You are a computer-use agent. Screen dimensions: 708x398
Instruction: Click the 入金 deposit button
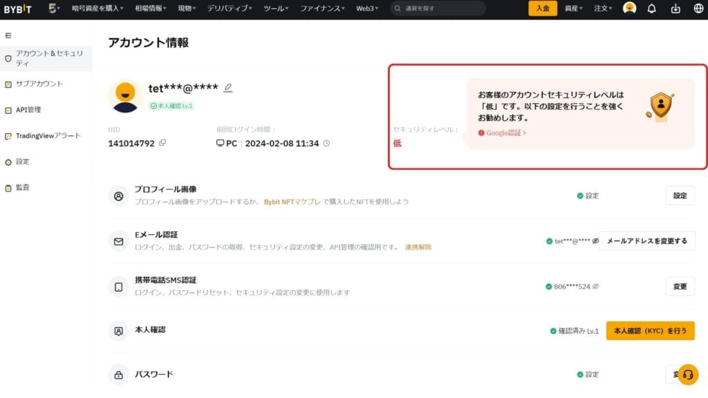point(543,8)
